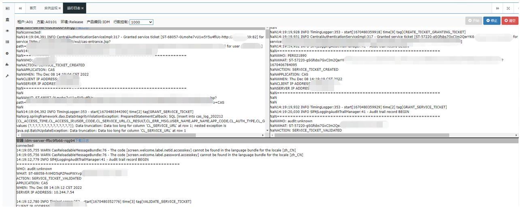
Task: Click 'NaNWHO: PER021890' in right log
Action: coord(288,55)
